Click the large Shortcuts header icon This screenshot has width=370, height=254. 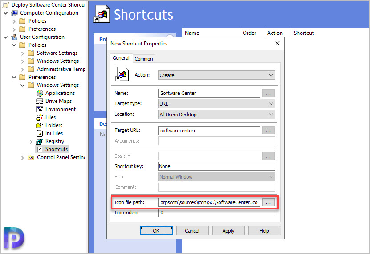coord(102,14)
